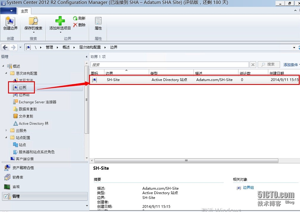This screenshot has width=300, height=212.
Task: Select 边界 in breadcrumb path
Action: [x=114, y=47]
